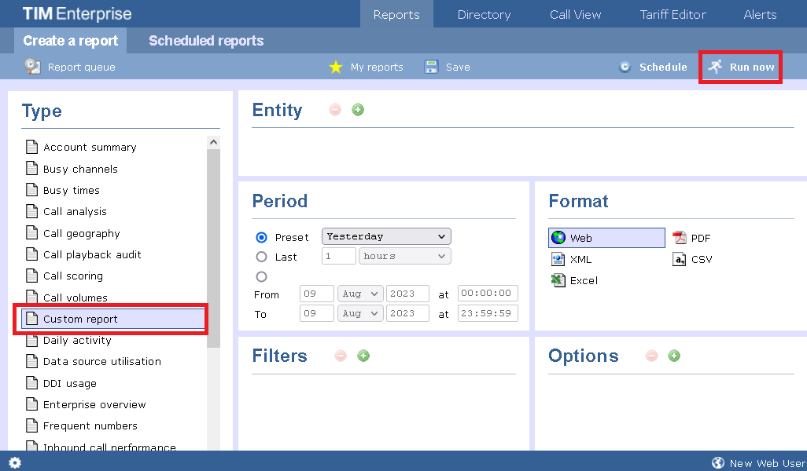
Task: Select the Preset period radio button
Action: point(262,237)
